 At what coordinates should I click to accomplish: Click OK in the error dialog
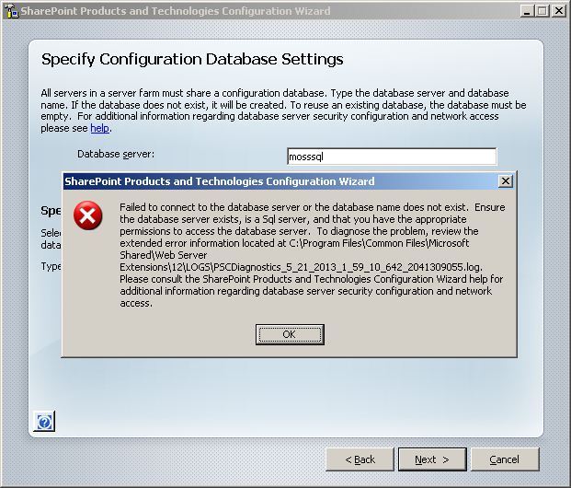pos(290,334)
